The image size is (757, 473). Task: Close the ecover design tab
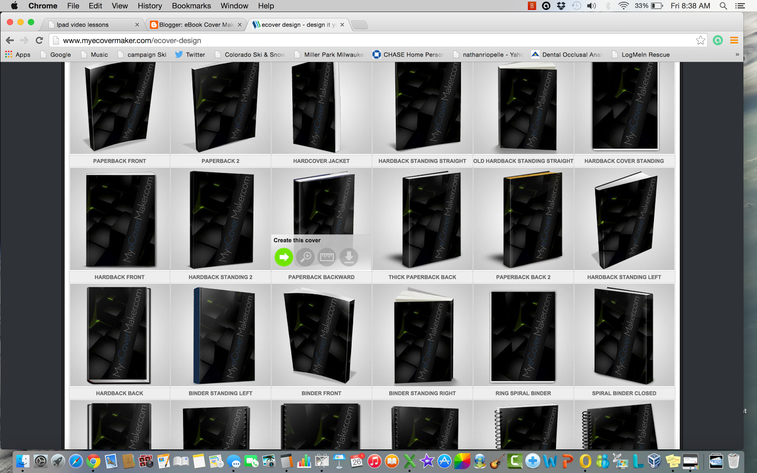pos(342,25)
